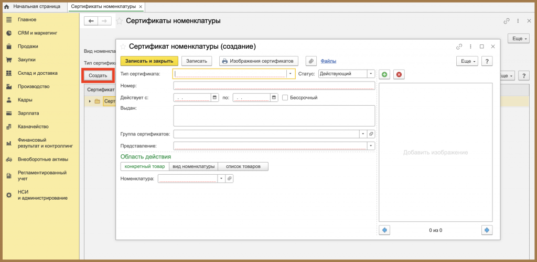Open top-right Еще menu of list page
Image resolution: width=537 pixels, height=262 pixels.
[x=519, y=39]
